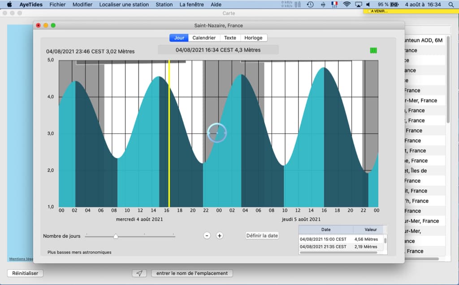Click the menu bar clock 4 août à 16:34
The image size is (459, 285).
click(x=423, y=4)
